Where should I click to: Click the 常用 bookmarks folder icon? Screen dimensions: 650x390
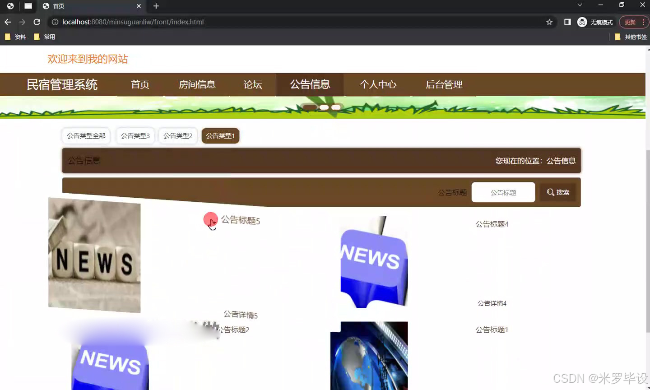pos(37,37)
